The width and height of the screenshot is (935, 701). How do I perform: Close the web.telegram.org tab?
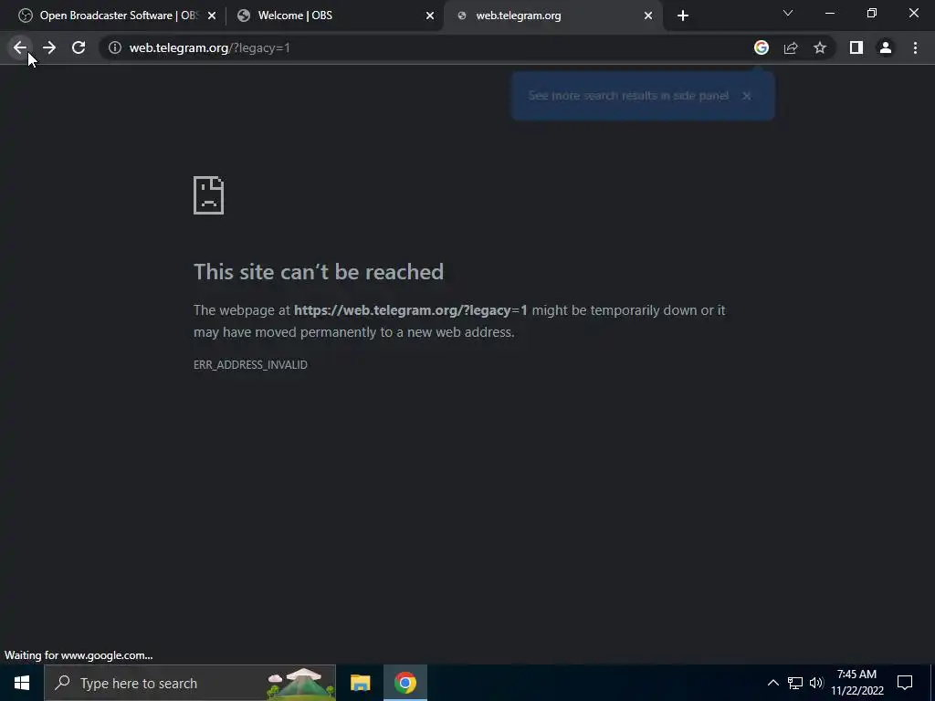click(x=648, y=16)
